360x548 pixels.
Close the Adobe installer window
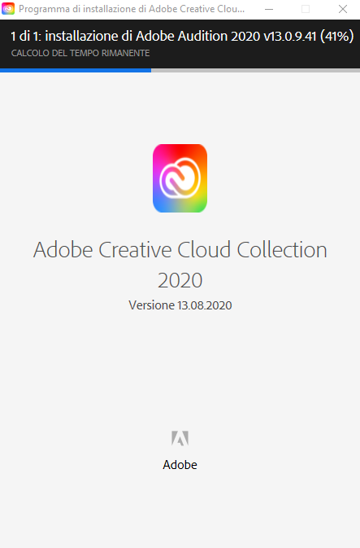(x=343, y=9)
